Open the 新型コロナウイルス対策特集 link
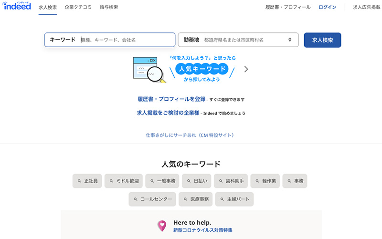Viewport: 382px width, 239px height. pos(203,230)
